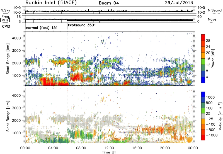Click the power colorbar value 4

207,77
